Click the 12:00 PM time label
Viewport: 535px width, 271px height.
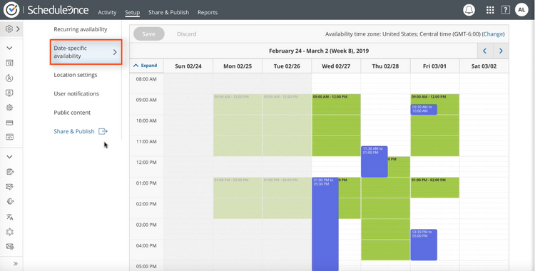coord(146,163)
